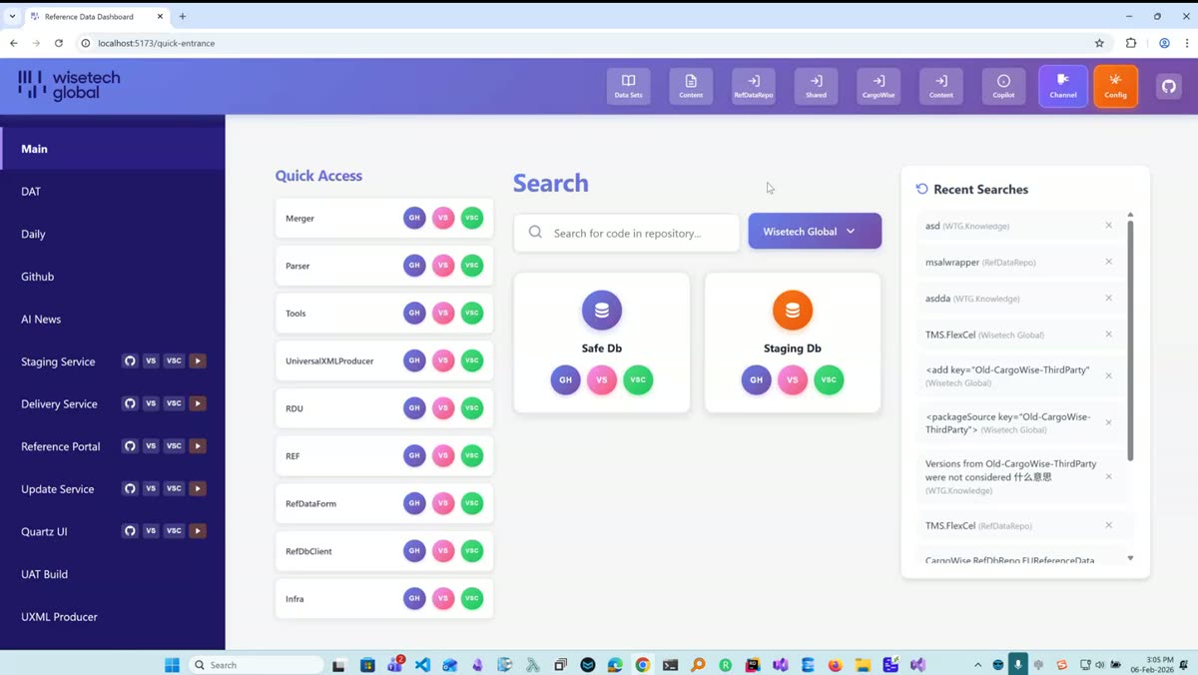Click the Safe Db database icon
Image resolution: width=1198 pixels, height=675 pixels.
602,311
